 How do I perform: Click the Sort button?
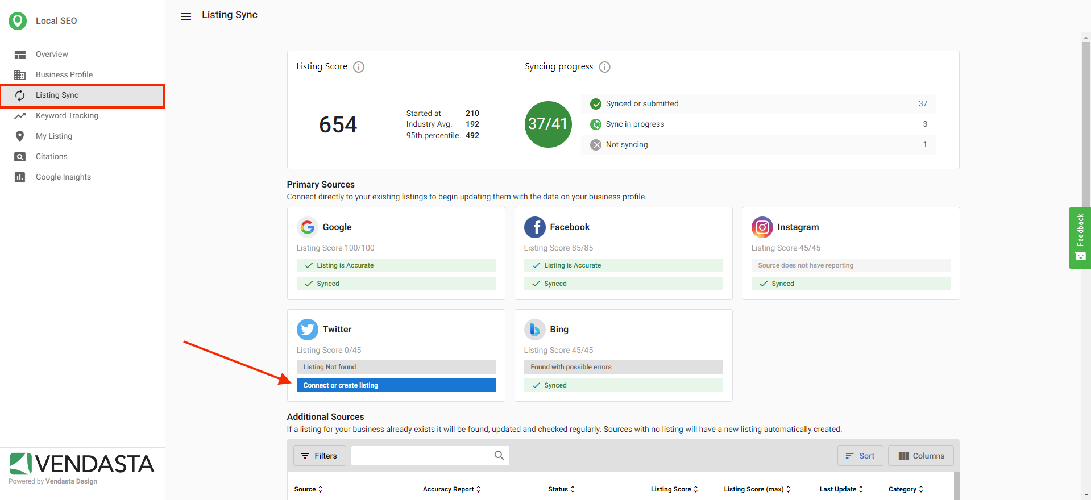coord(860,456)
